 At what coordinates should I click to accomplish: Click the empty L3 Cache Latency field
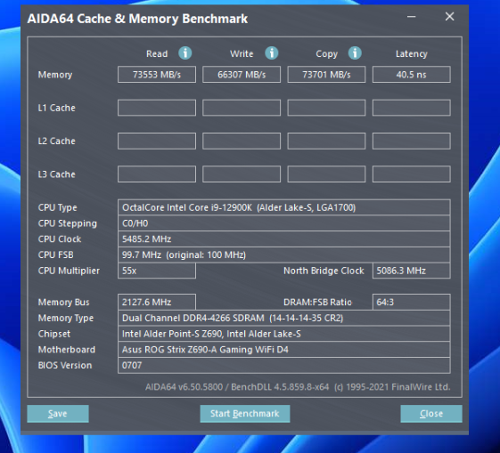tap(412, 174)
